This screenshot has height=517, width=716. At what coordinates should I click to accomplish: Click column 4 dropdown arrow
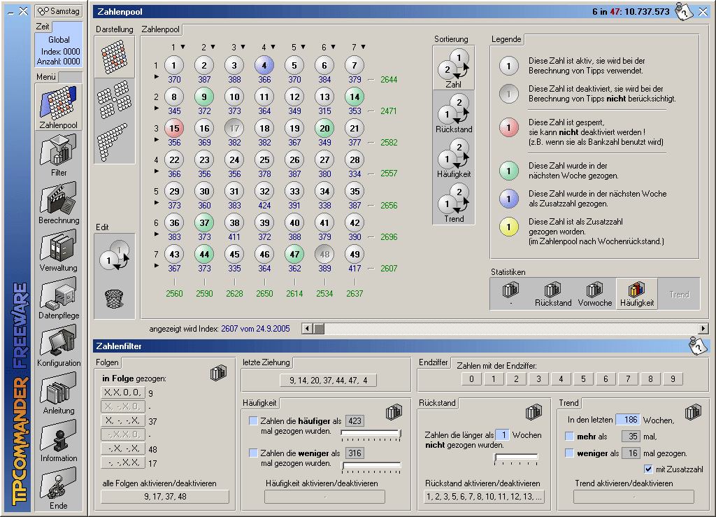273,47
